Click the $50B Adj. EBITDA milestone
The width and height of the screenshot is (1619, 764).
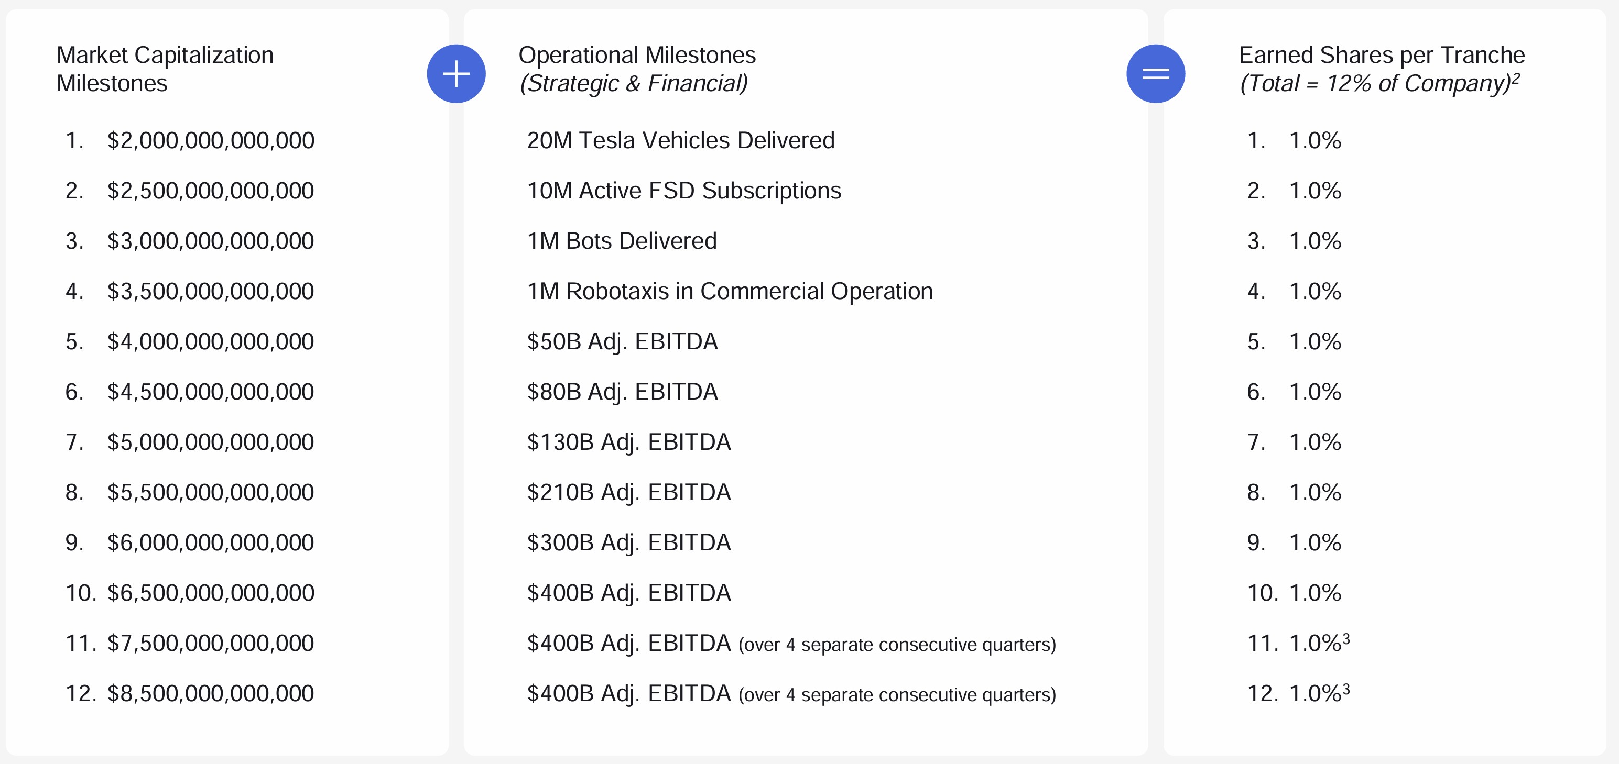click(622, 341)
